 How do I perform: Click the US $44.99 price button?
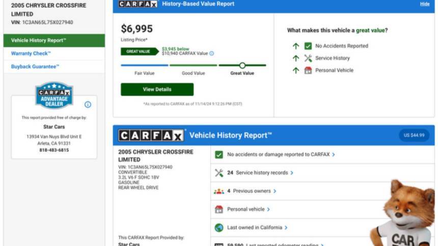coord(414,135)
